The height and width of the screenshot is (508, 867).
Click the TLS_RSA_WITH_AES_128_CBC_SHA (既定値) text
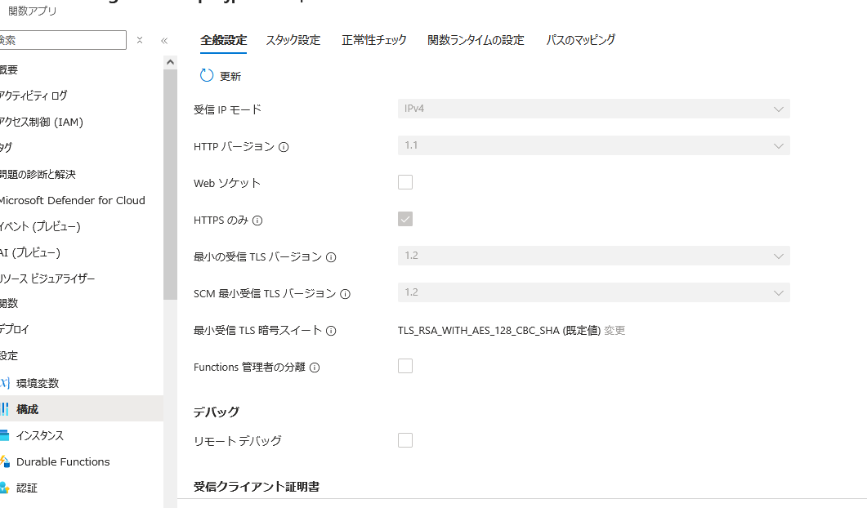point(499,331)
